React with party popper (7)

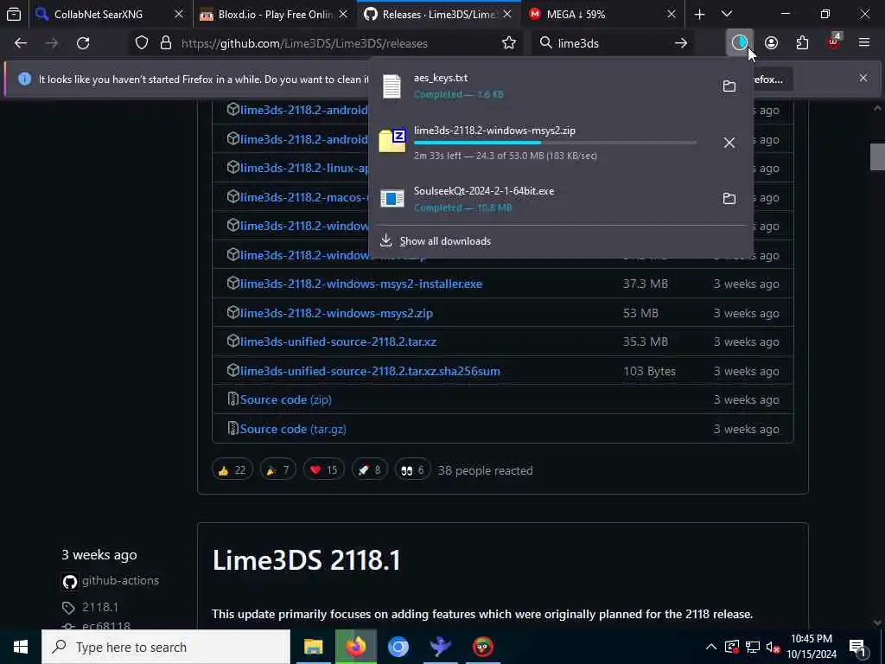coord(277,470)
